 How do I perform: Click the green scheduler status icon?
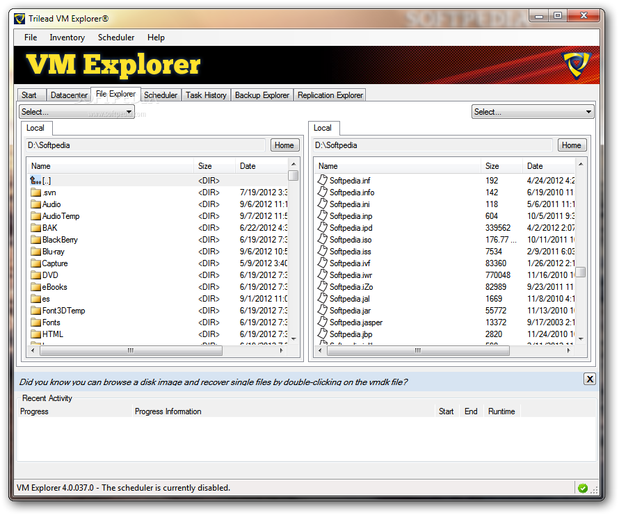pos(583,489)
